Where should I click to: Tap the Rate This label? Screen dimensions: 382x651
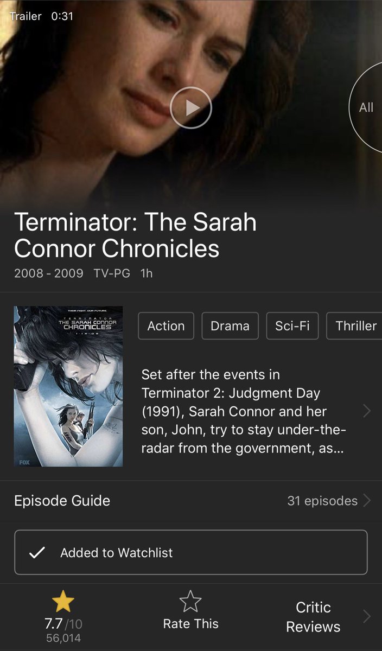pos(190,624)
